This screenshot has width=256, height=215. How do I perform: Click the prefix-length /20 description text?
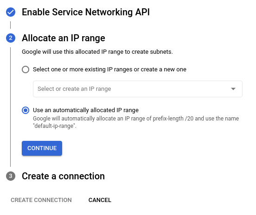pyautogui.click(x=136, y=122)
